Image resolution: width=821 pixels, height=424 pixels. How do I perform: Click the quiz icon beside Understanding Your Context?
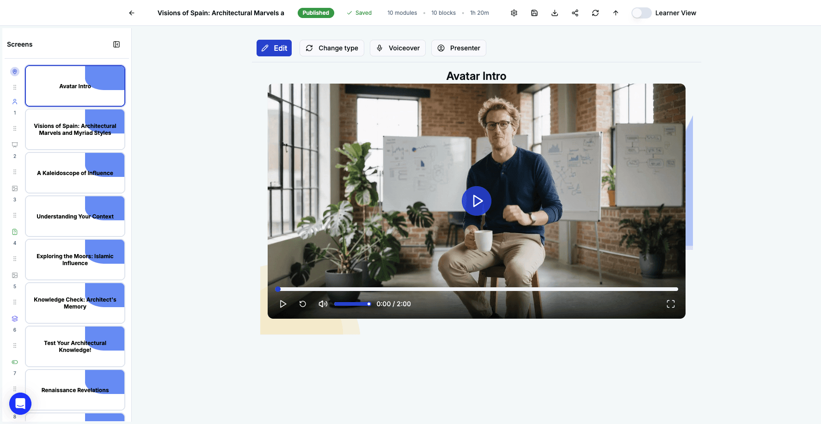[14, 231]
